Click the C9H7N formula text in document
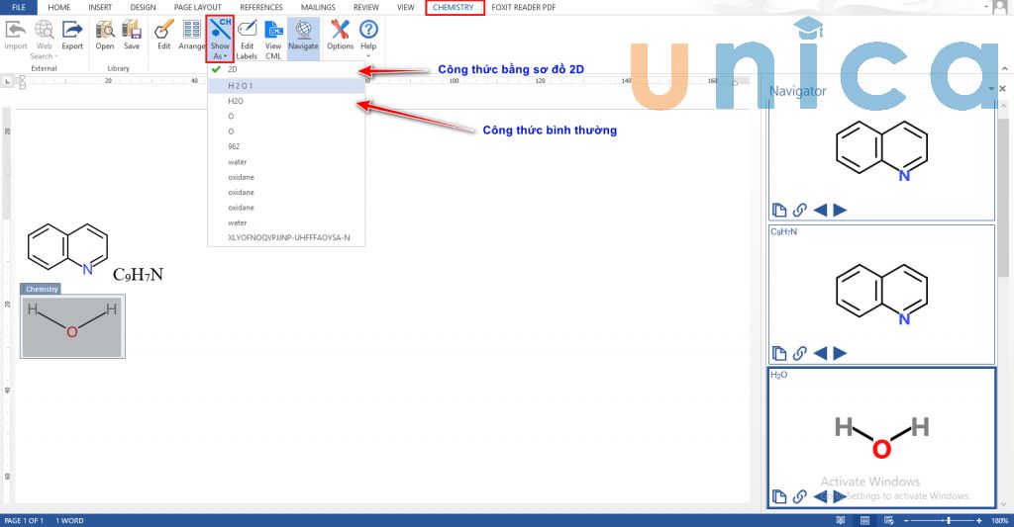1014x527 pixels. 138,275
